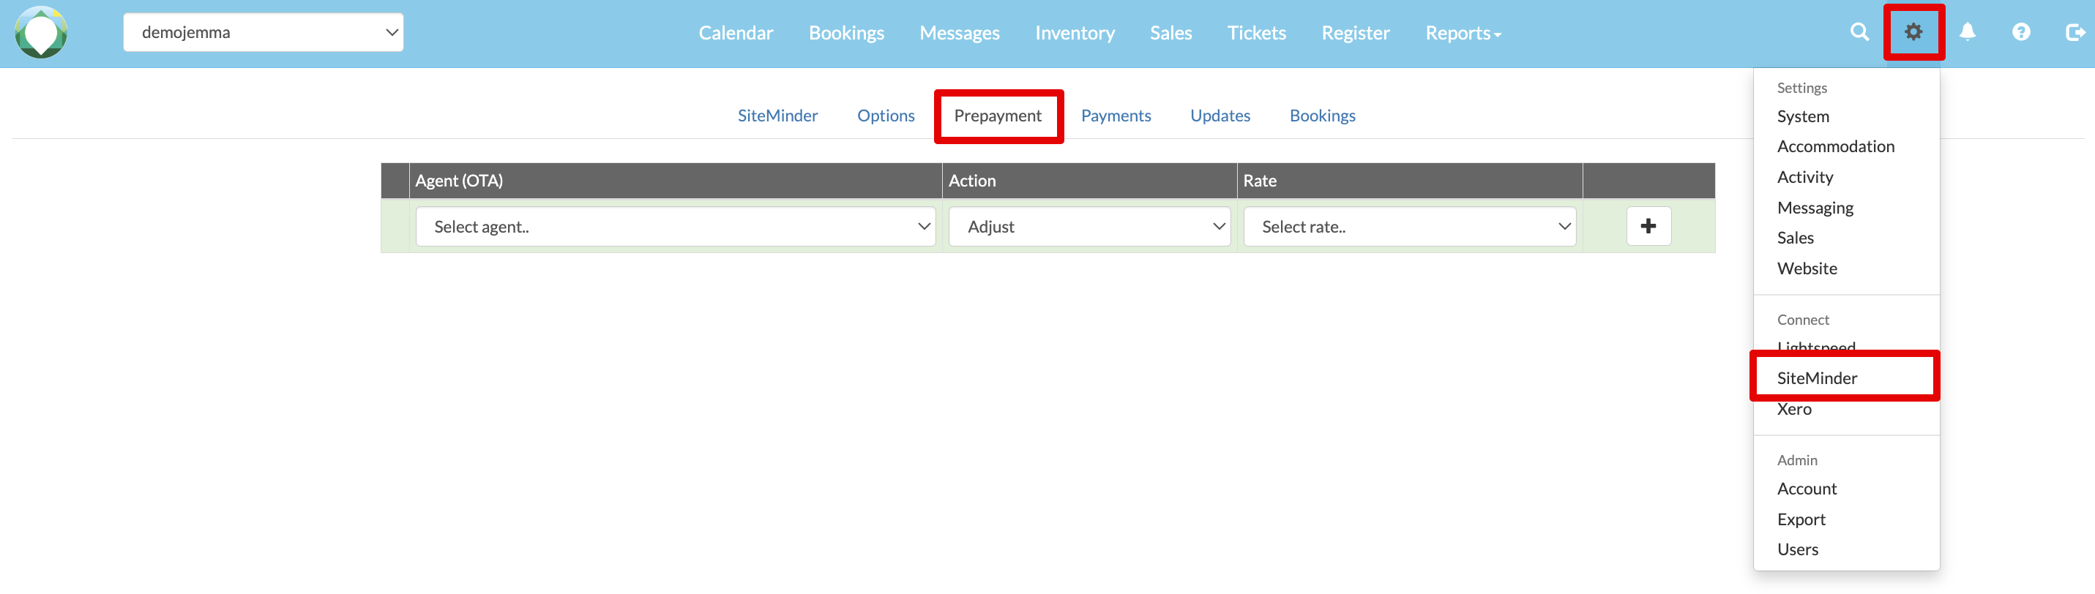The height and width of the screenshot is (594, 2095).
Task: Expand the Adjust action dropdown
Action: (x=1089, y=227)
